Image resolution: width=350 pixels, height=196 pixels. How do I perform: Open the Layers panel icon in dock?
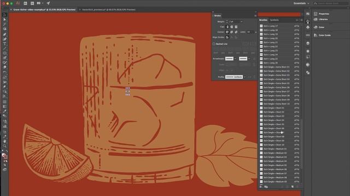click(x=308, y=43)
